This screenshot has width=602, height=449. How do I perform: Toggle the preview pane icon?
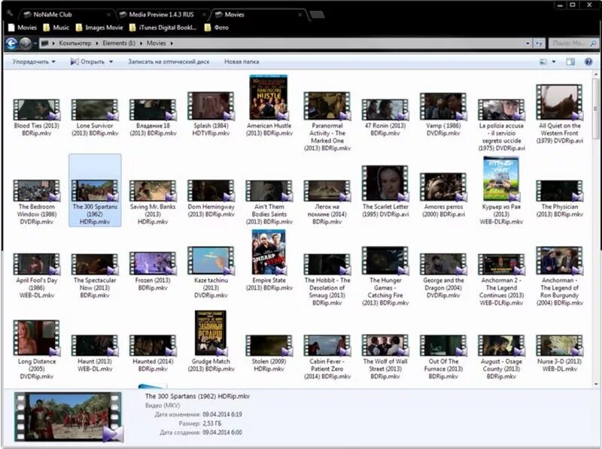(x=570, y=62)
